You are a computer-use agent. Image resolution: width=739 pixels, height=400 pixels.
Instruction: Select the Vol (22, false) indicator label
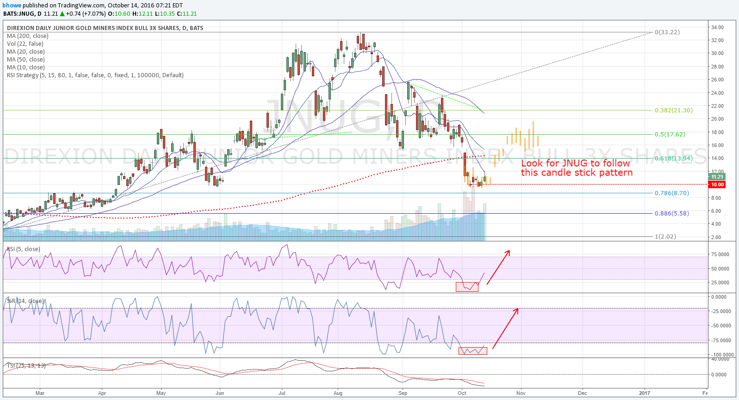coord(25,44)
